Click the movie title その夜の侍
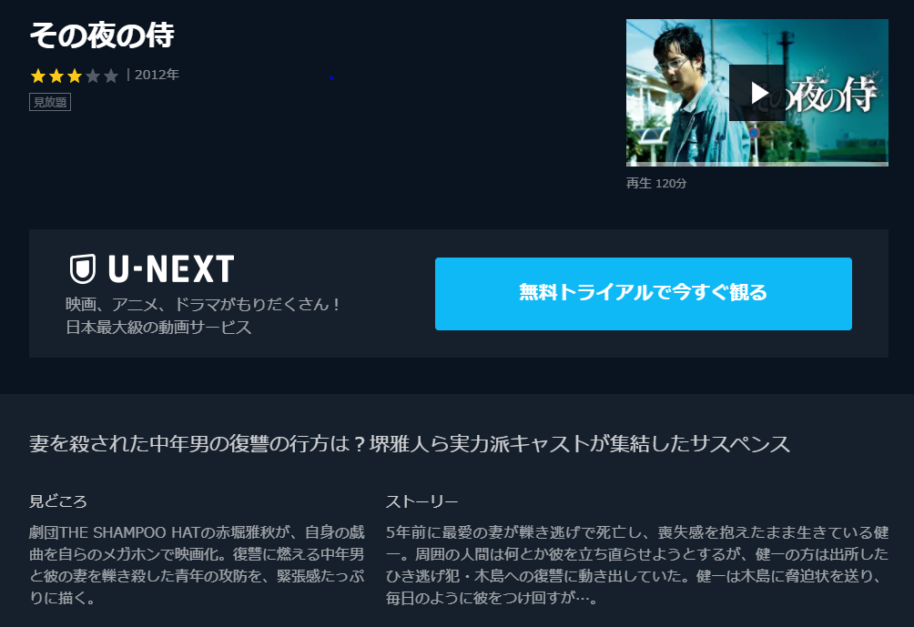Screen dimensions: 914x627 click(102, 35)
